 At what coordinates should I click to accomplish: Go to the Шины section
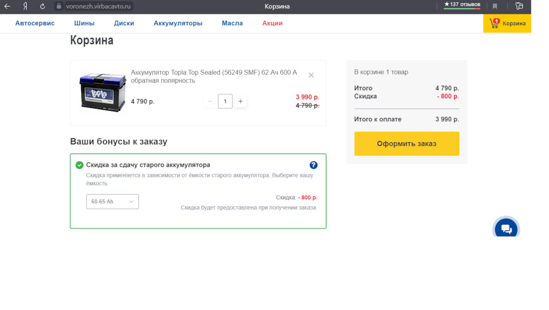click(84, 23)
